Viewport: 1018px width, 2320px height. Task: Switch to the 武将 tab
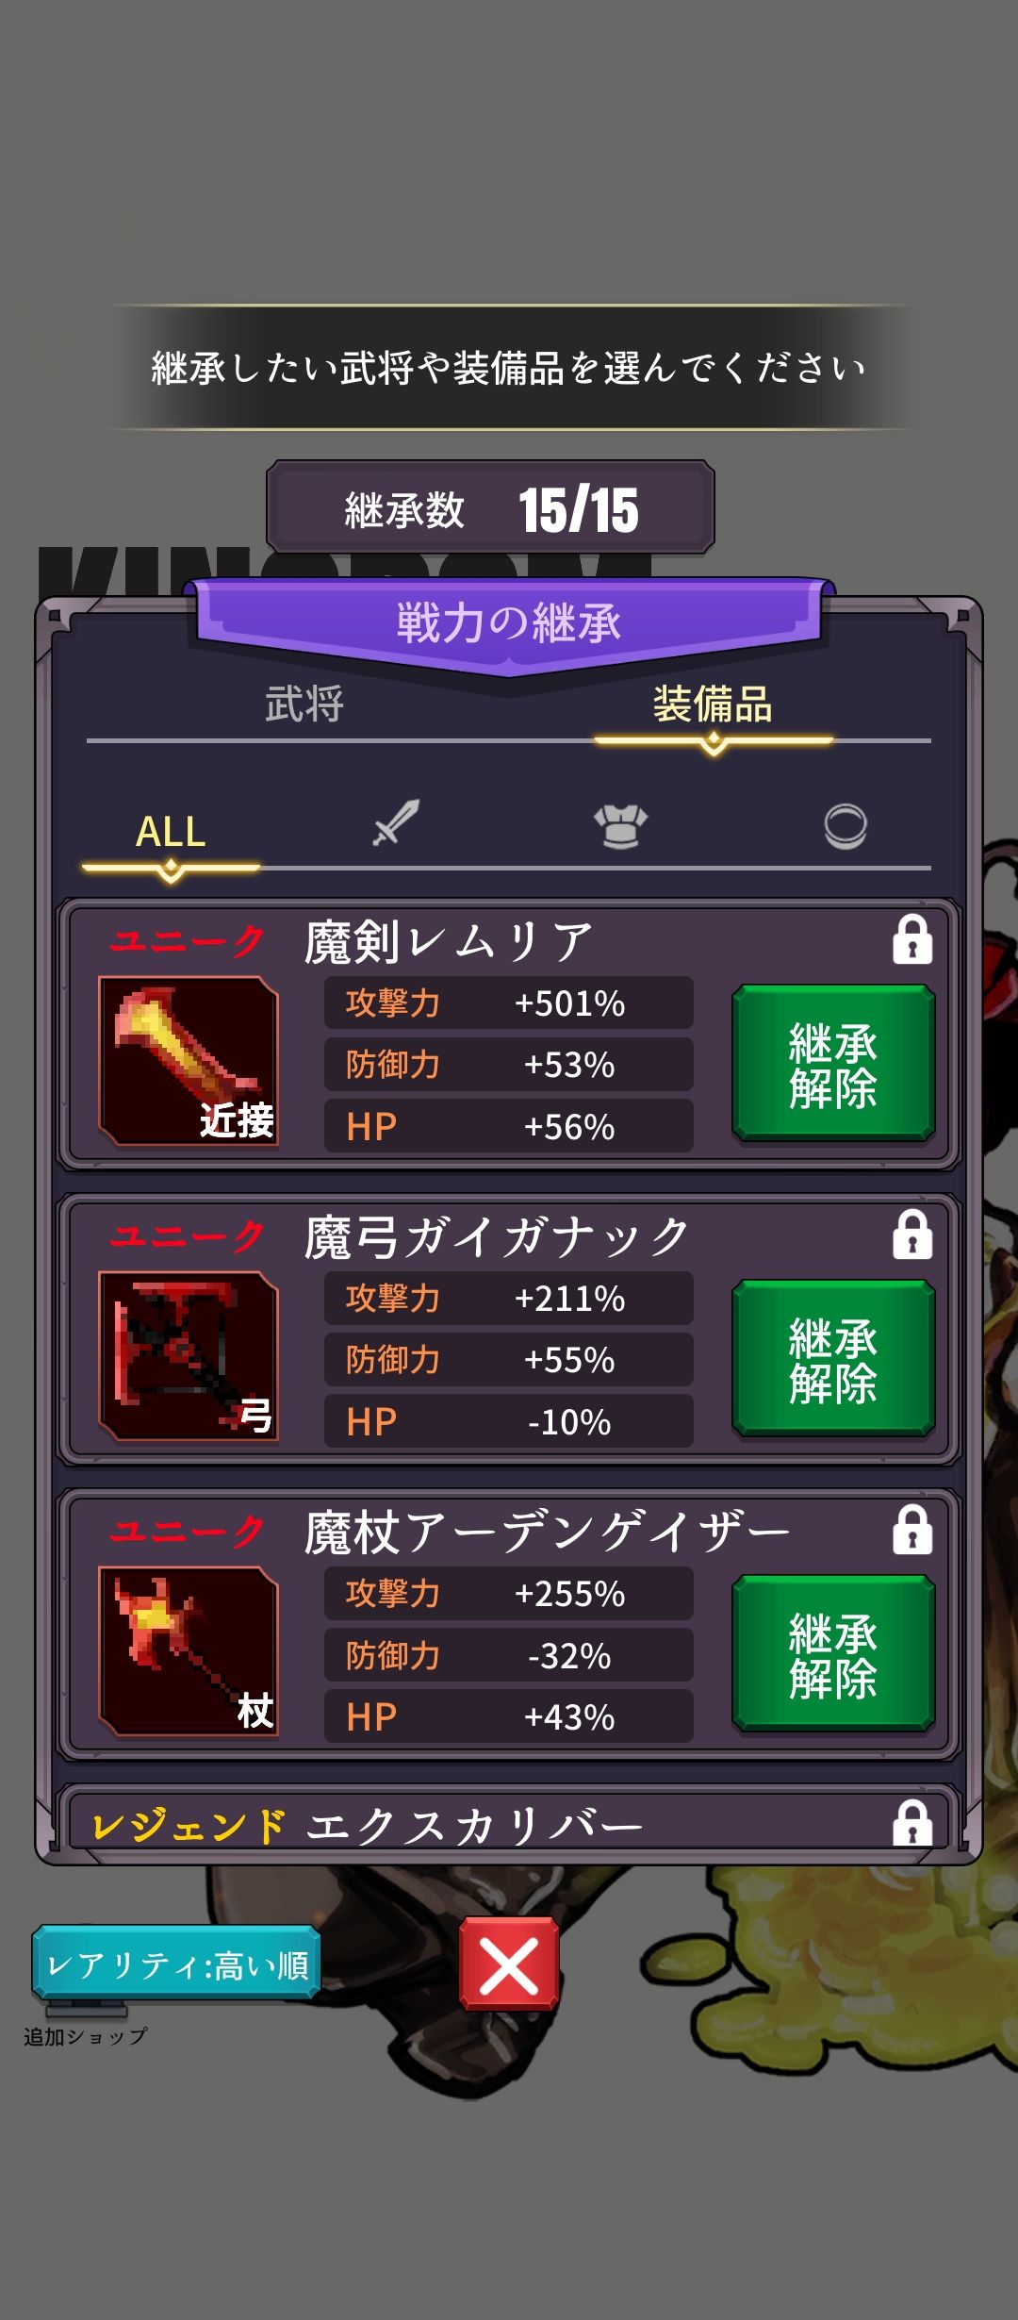pos(304,704)
